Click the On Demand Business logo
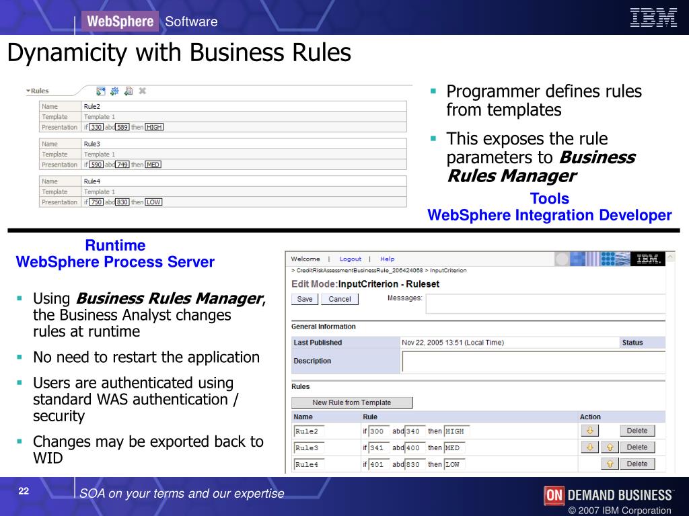The width and height of the screenshot is (689, 516). pyautogui.click(x=608, y=495)
